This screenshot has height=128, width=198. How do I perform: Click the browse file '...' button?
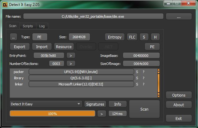(179, 16)
